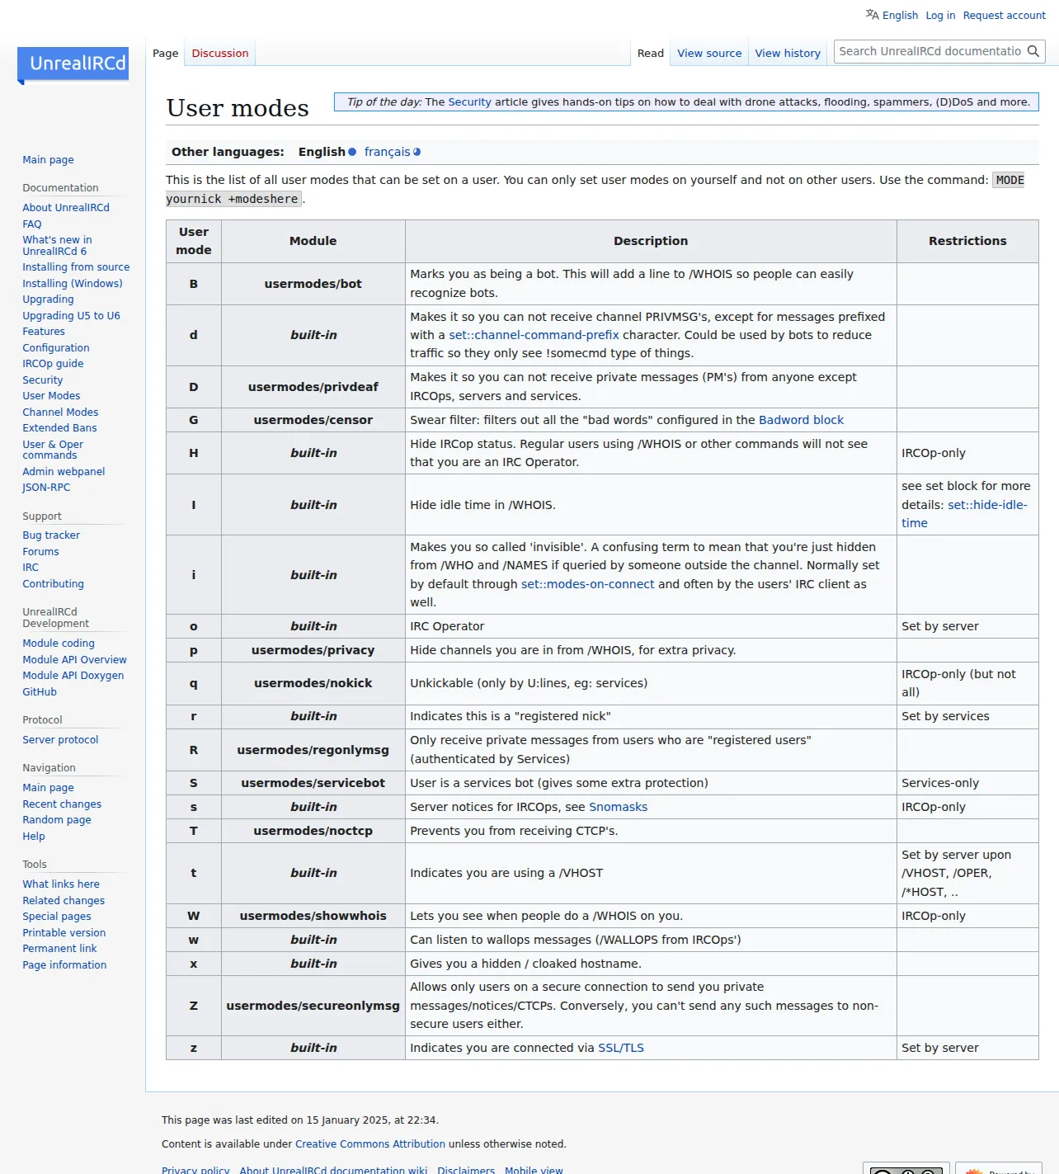Open the Bug tracker link
1059x1174 pixels.
click(51, 535)
